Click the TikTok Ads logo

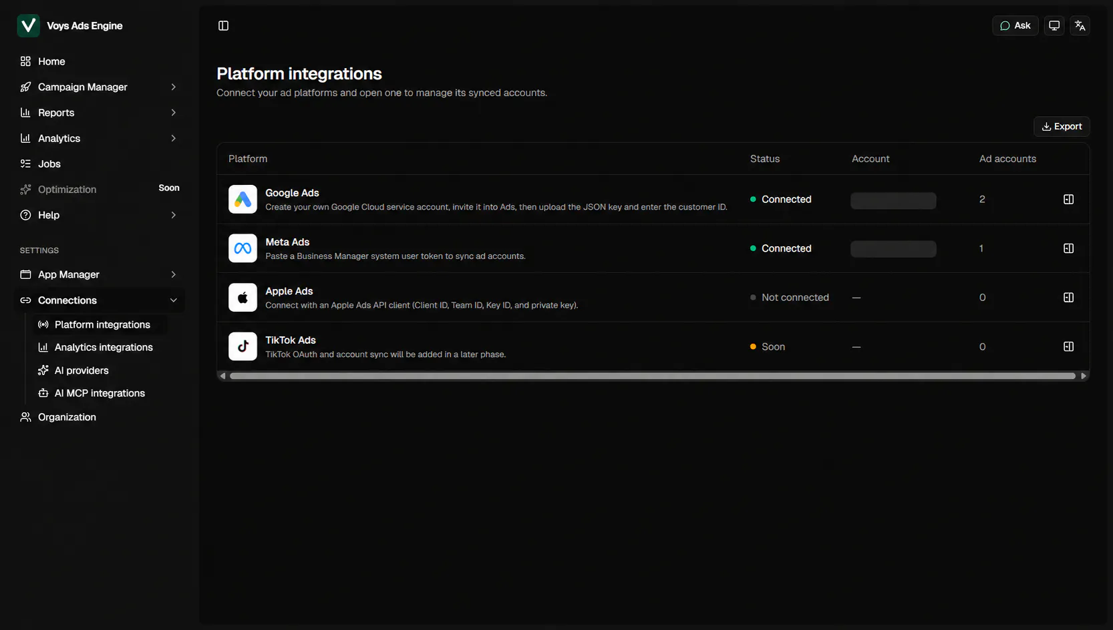pos(243,346)
